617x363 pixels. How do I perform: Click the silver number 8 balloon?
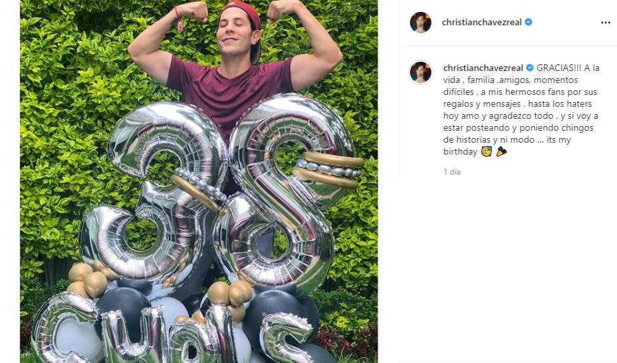click(286, 192)
